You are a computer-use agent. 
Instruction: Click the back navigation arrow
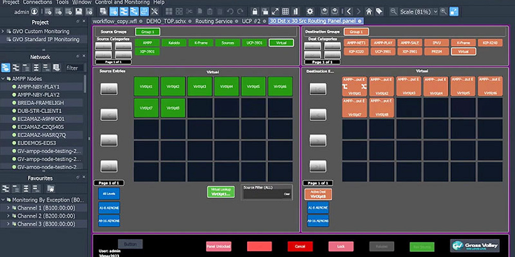pyautogui.click(x=349, y=11)
